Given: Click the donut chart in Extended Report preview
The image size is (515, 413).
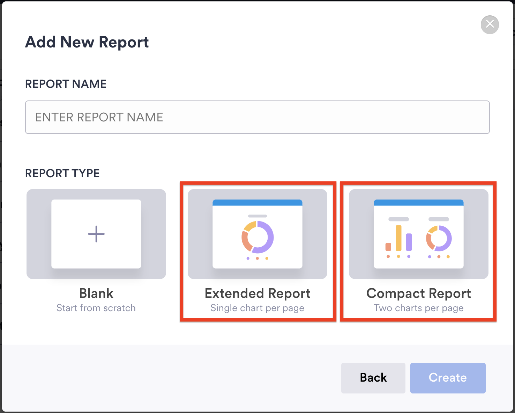Looking at the screenshot, I should point(257,237).
